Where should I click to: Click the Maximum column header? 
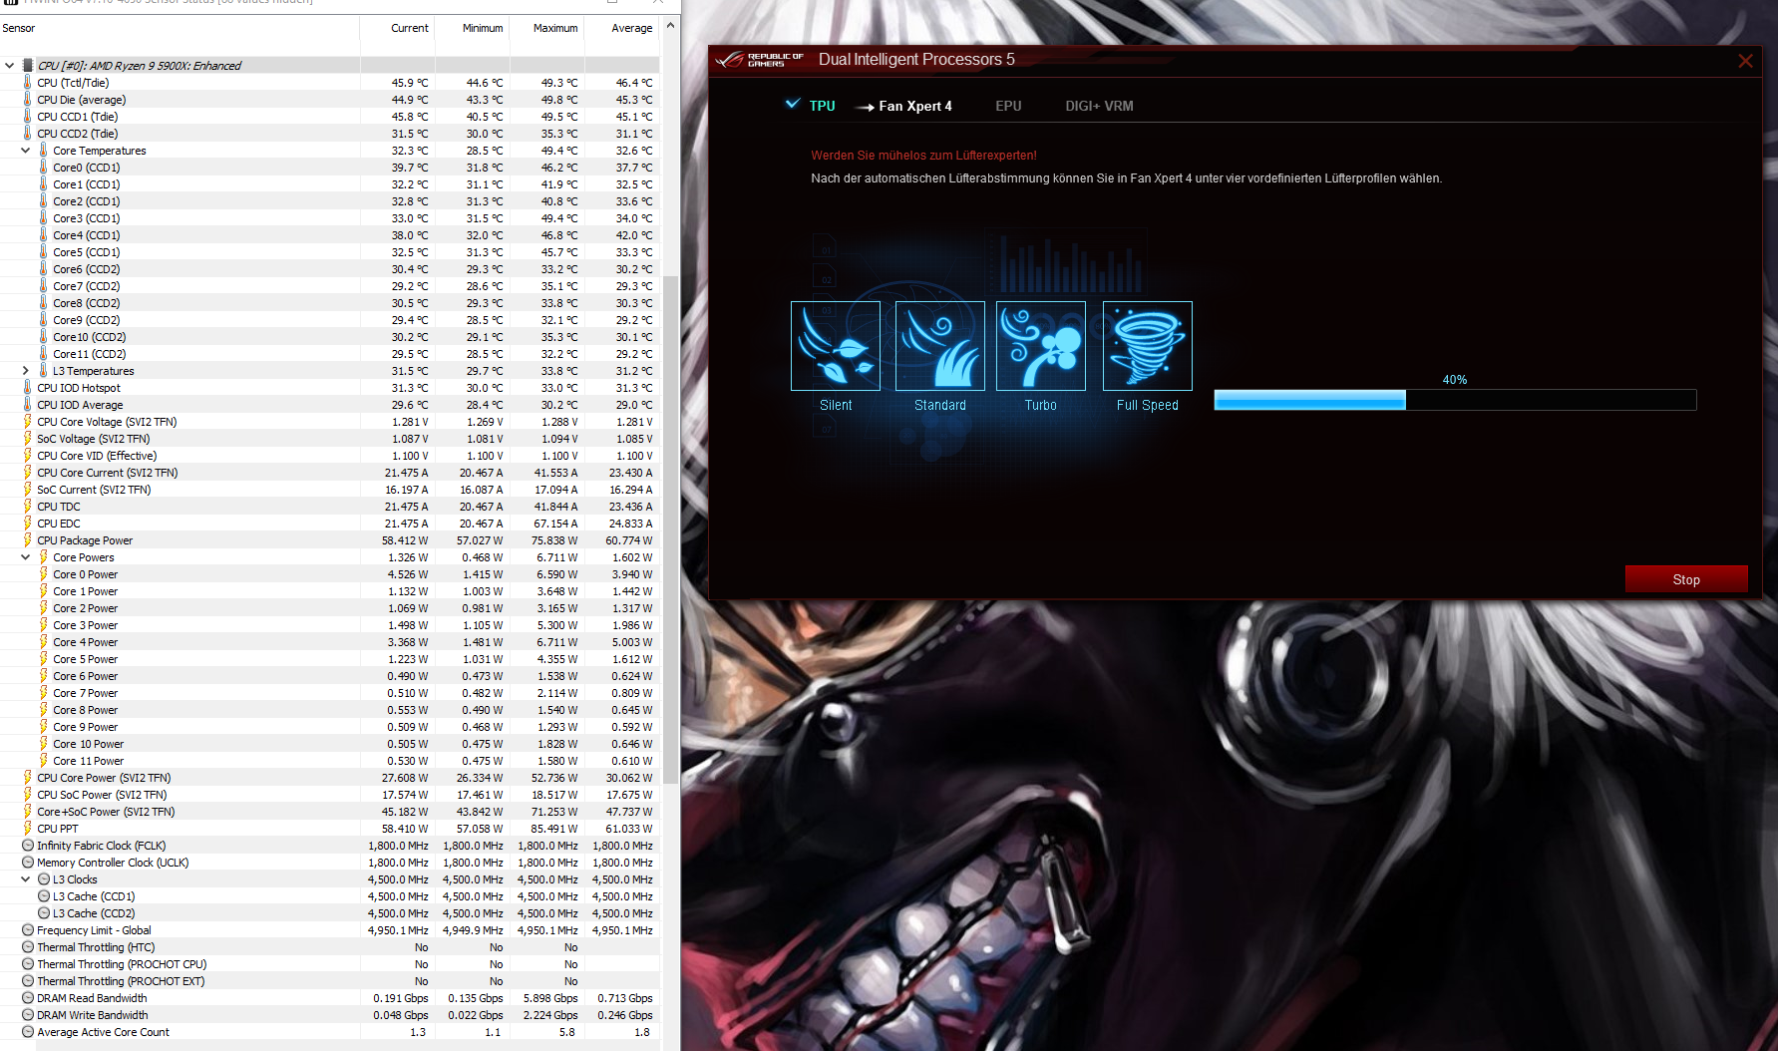click(546, 28)
